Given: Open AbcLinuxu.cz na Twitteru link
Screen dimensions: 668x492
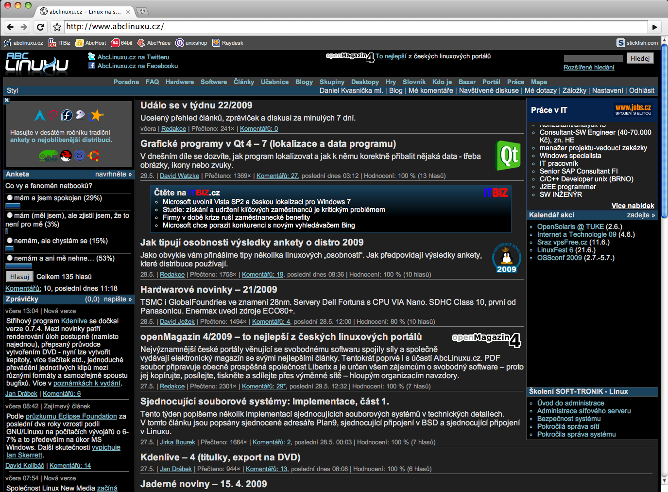Looking at the screenshot, I should [133, 57].
